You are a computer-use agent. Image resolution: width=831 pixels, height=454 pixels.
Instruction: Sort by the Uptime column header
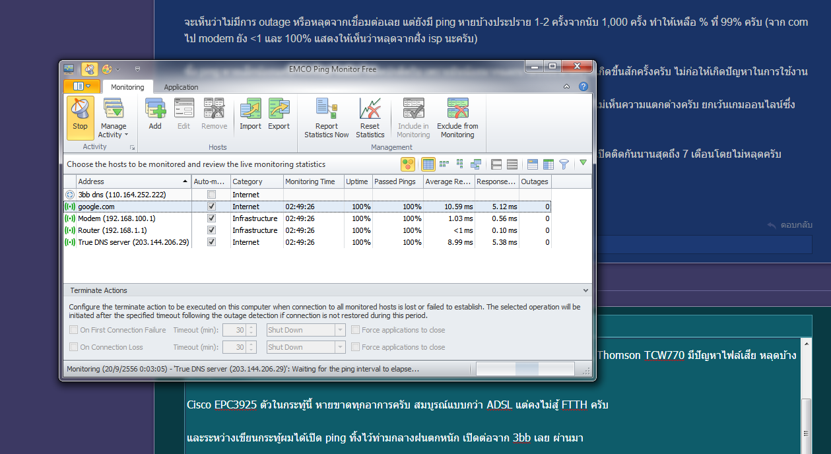click(358, 181)
